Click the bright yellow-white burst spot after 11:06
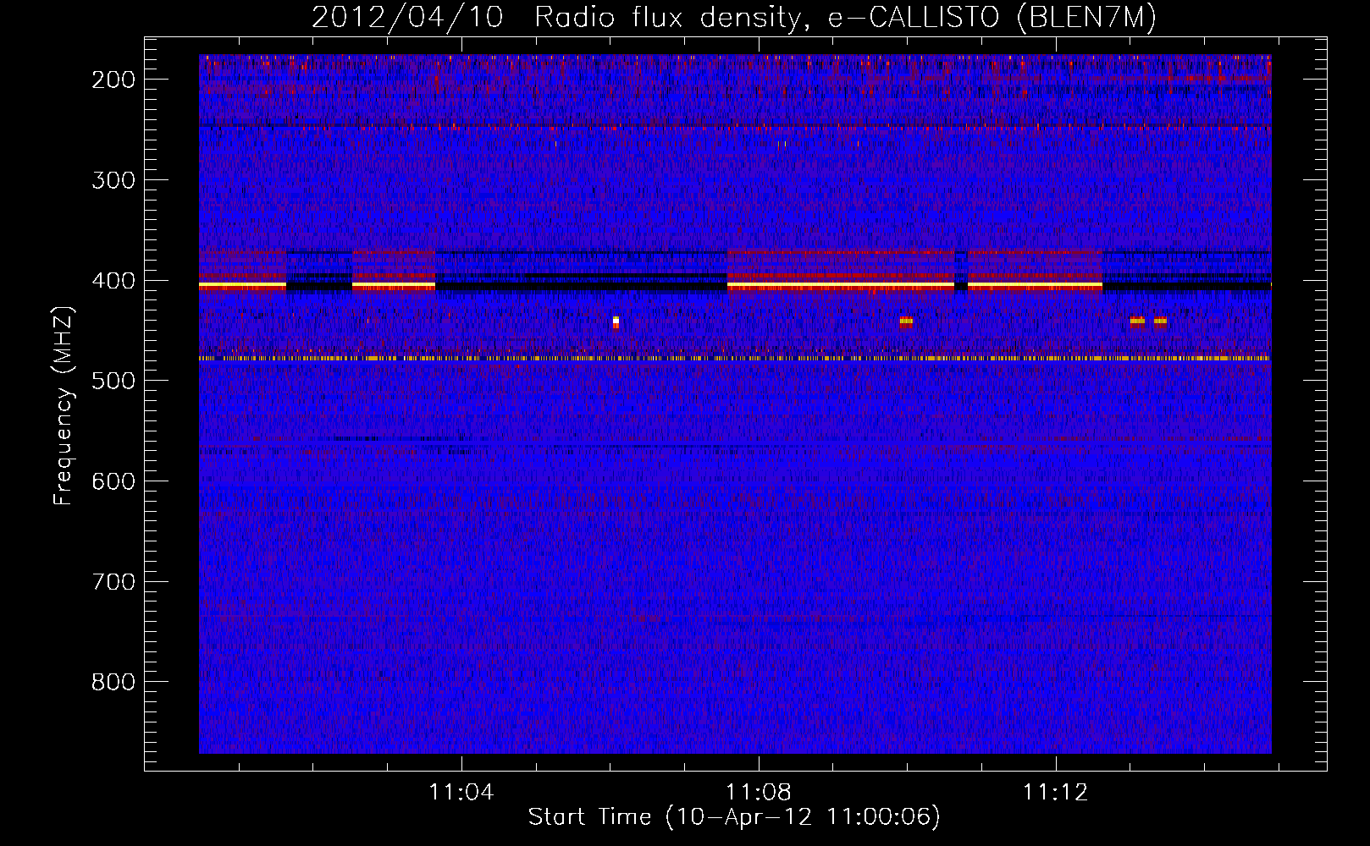1370x846 pixels. pyautogui.click(x=616, y=321)
